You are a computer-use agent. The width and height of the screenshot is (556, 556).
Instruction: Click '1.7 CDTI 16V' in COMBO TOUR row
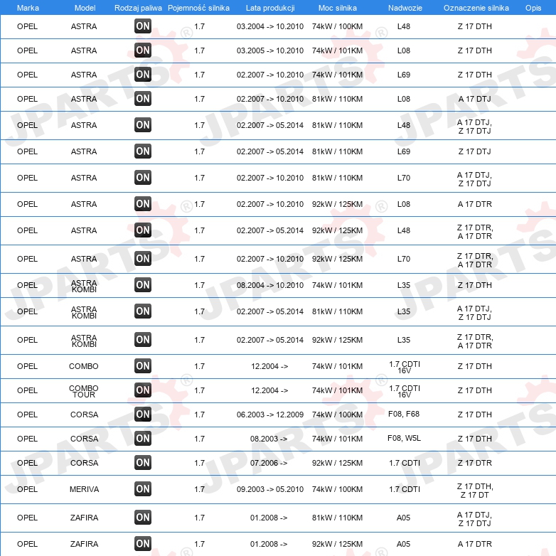point(405,391)
